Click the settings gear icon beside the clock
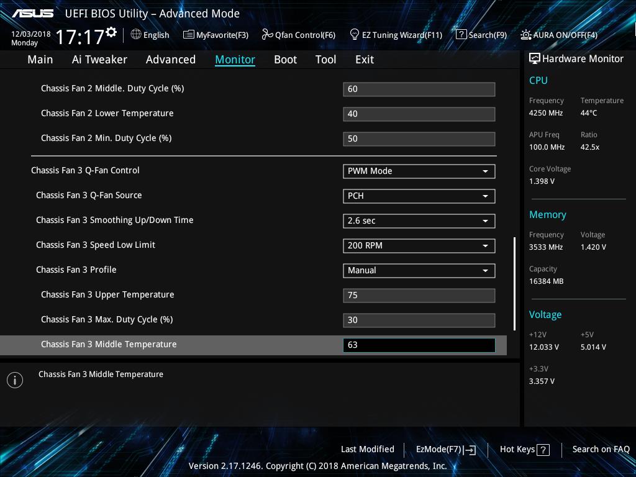The width and height of the screenshot is (636, 477). click(111, 32)
